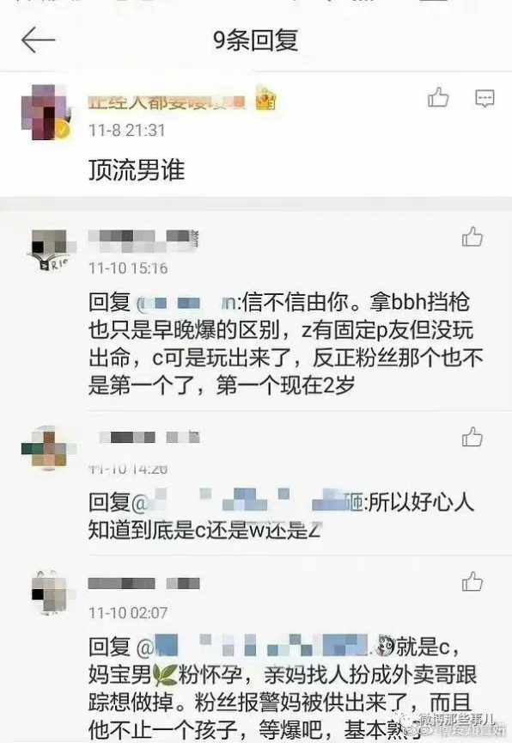512x743 pixels.
Task: Open the username of the 15:16 reply
Action: 143,240
